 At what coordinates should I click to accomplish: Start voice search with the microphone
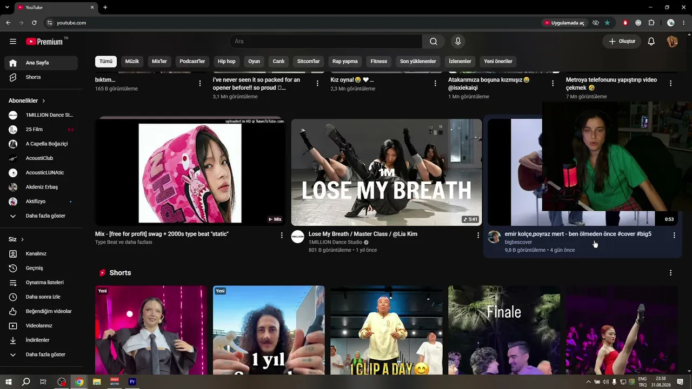click(458, 42)
